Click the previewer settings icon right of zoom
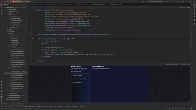Image resolution: width=196 pixels, height=110 pixels. pyautogui.click(x=189, y=64)
